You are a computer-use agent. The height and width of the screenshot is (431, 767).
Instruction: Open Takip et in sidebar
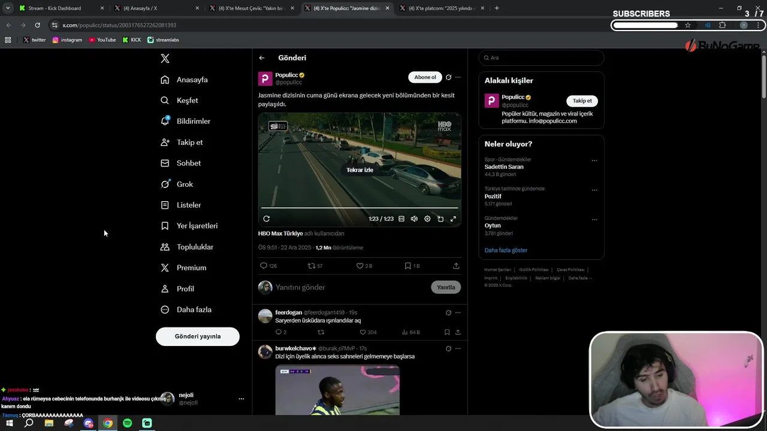pos(182,142)
